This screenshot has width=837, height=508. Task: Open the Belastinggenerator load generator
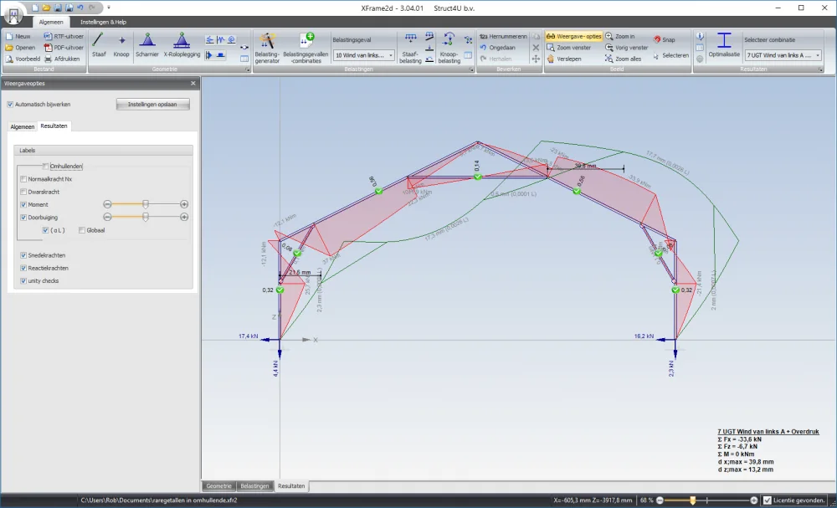point(267,48)
